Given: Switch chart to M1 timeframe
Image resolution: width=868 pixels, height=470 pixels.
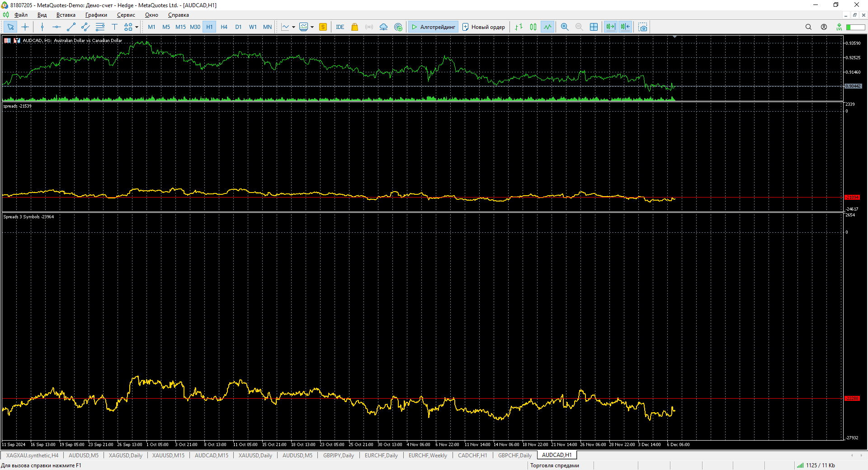Looking at the screenshot, I should coord(151,27).
